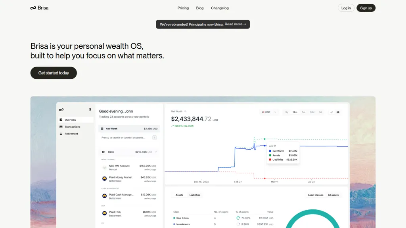Click the Log in button
The height and width of the screenshot is (228, 406).
[x=346, y=8]
